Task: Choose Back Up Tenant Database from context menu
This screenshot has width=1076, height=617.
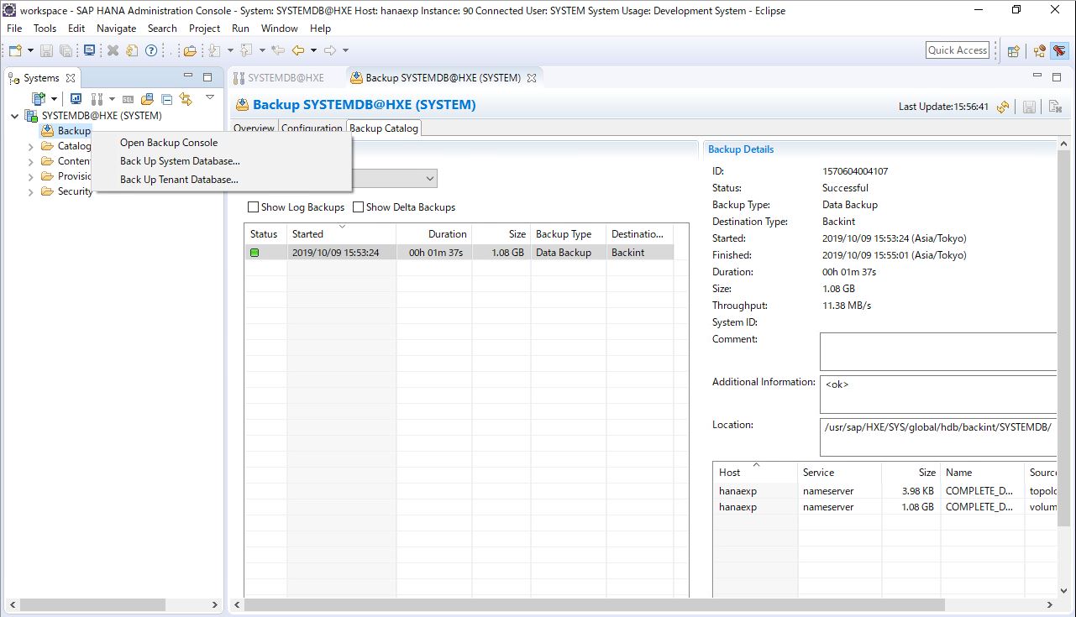Action: coord(179,180)
